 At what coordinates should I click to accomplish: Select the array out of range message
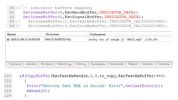coord(123,39)
